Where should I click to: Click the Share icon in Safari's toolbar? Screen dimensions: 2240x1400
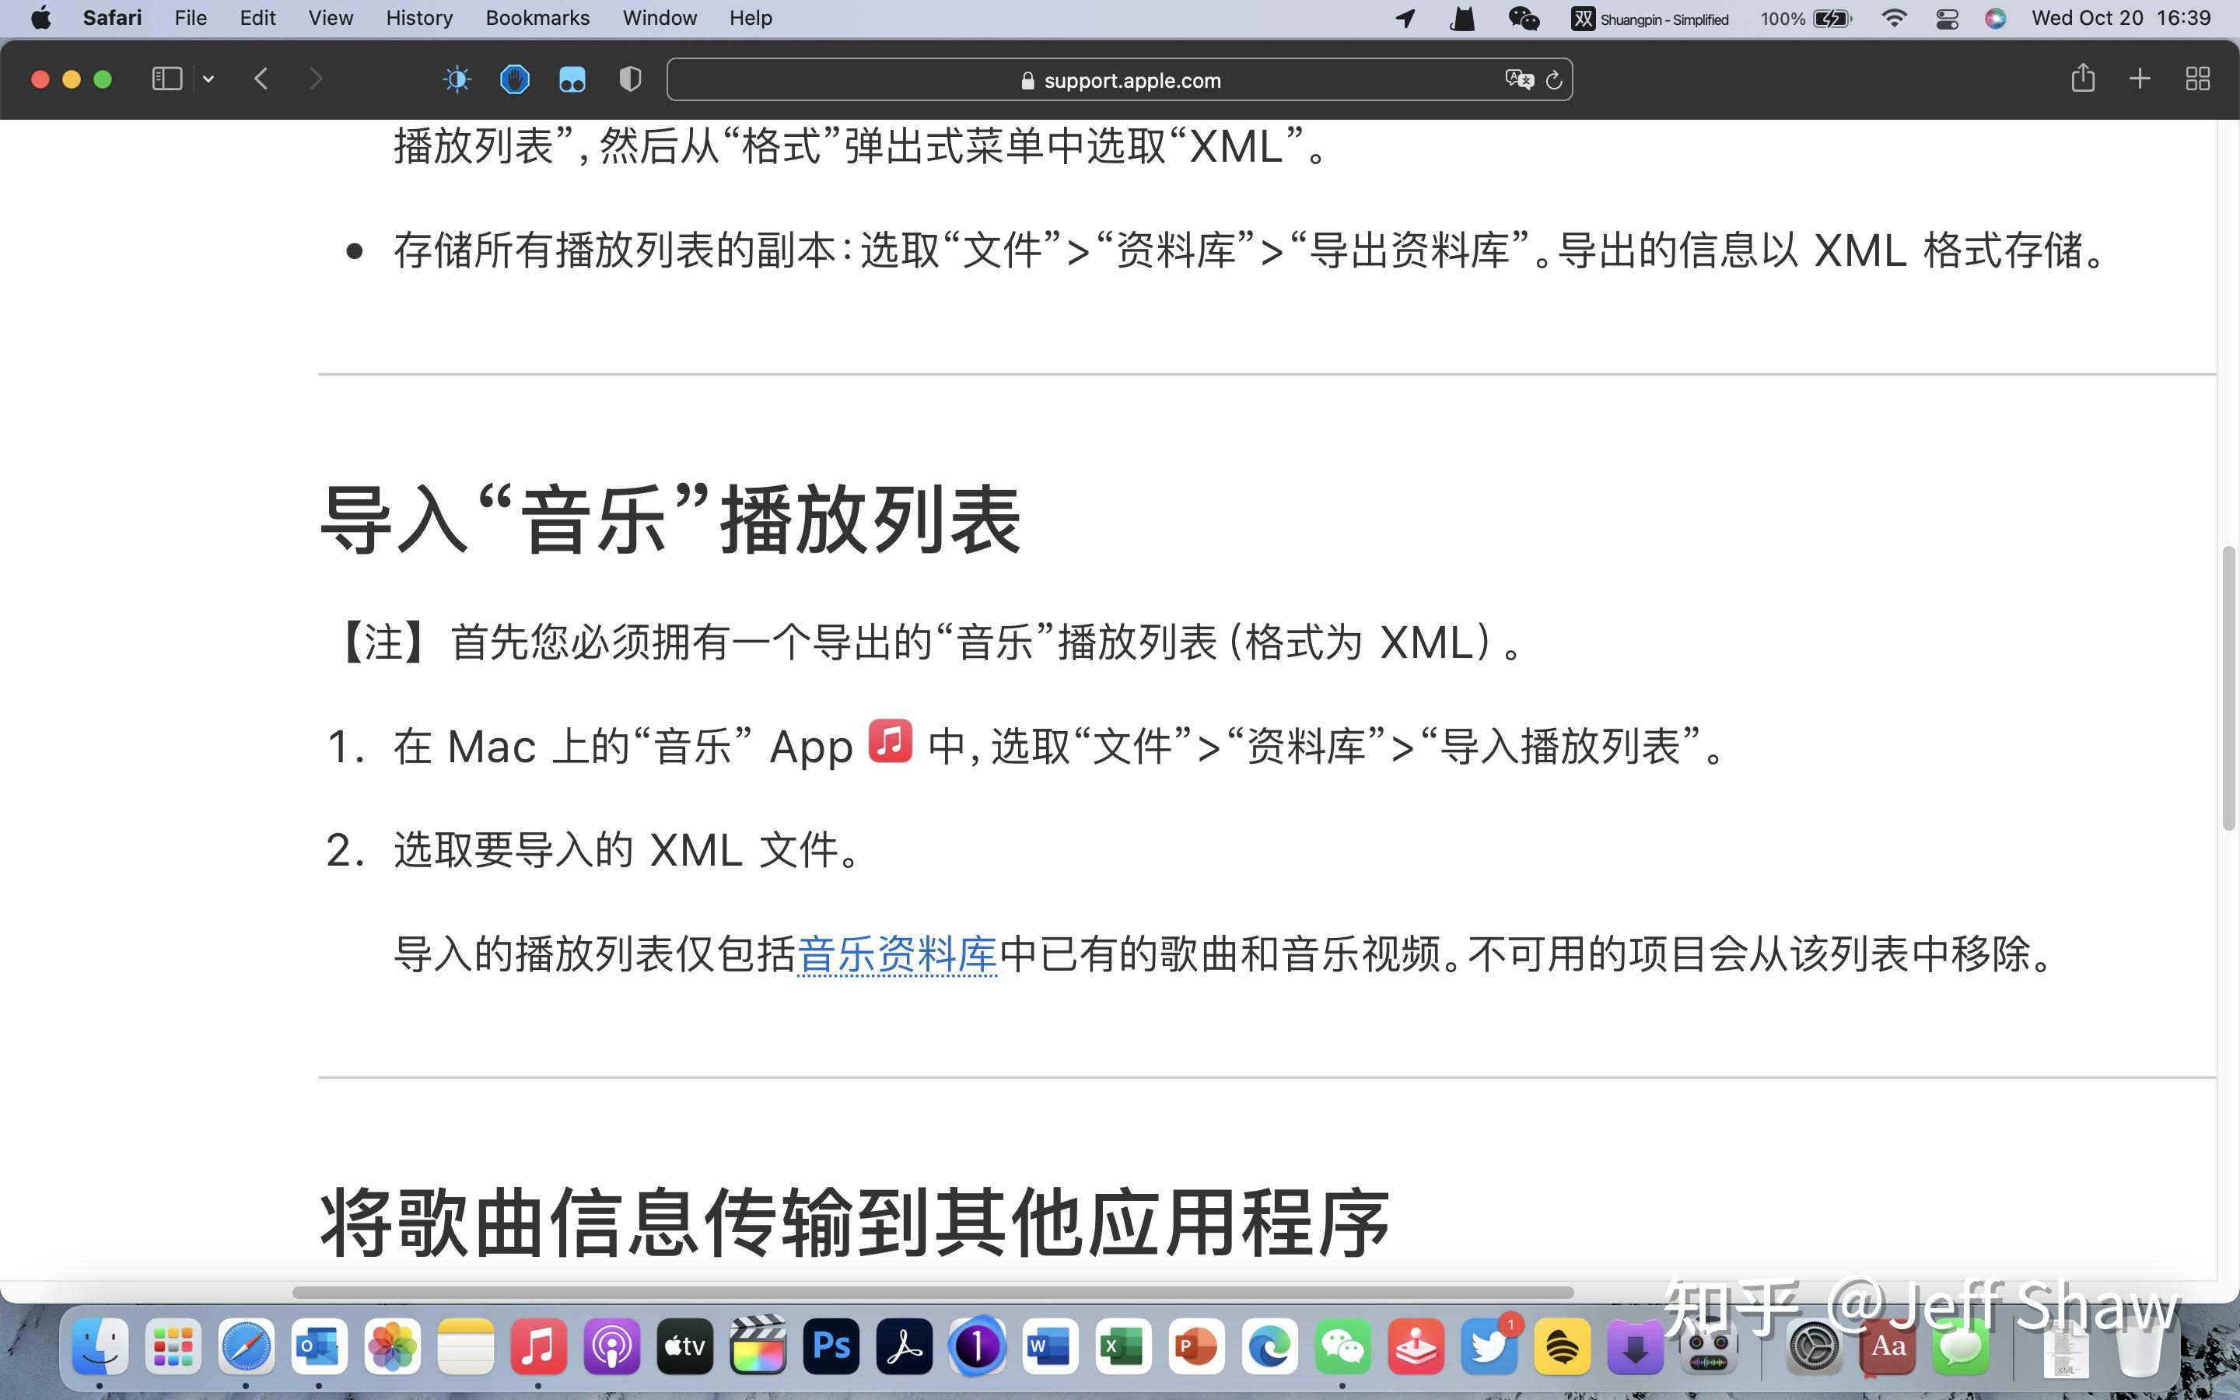click(2084, 79)
